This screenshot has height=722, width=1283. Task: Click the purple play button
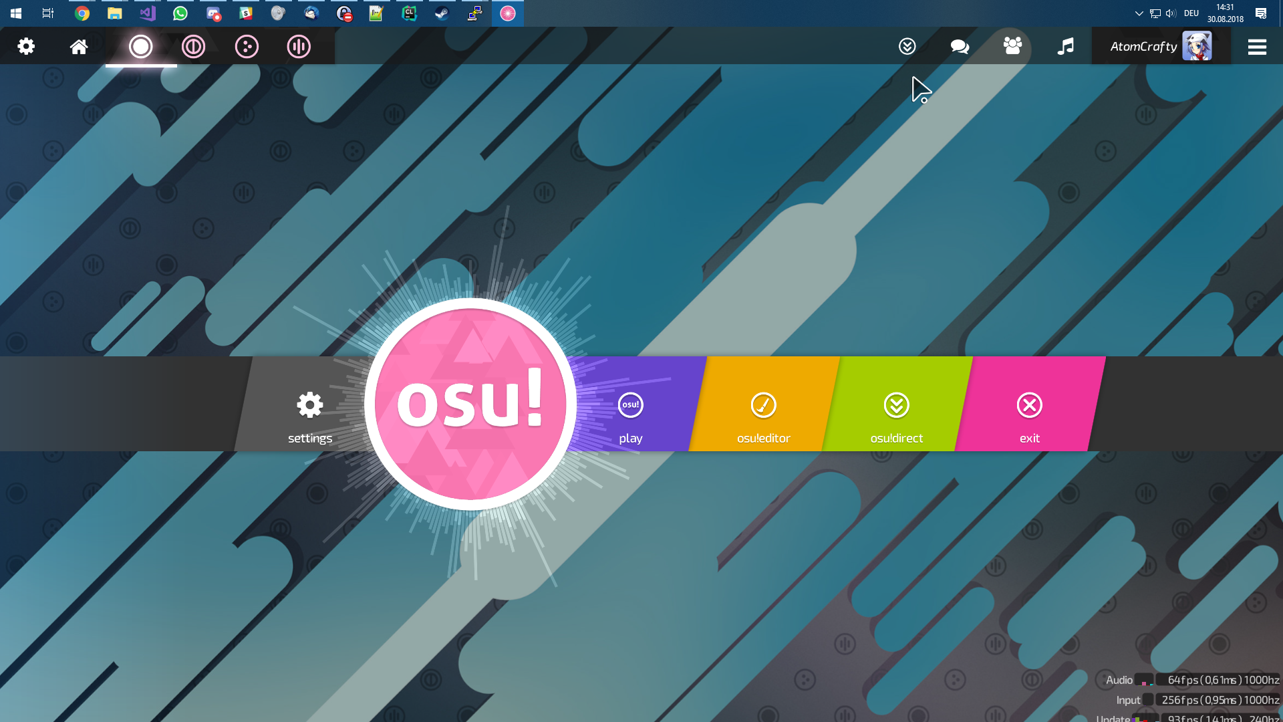click(630, 414)
